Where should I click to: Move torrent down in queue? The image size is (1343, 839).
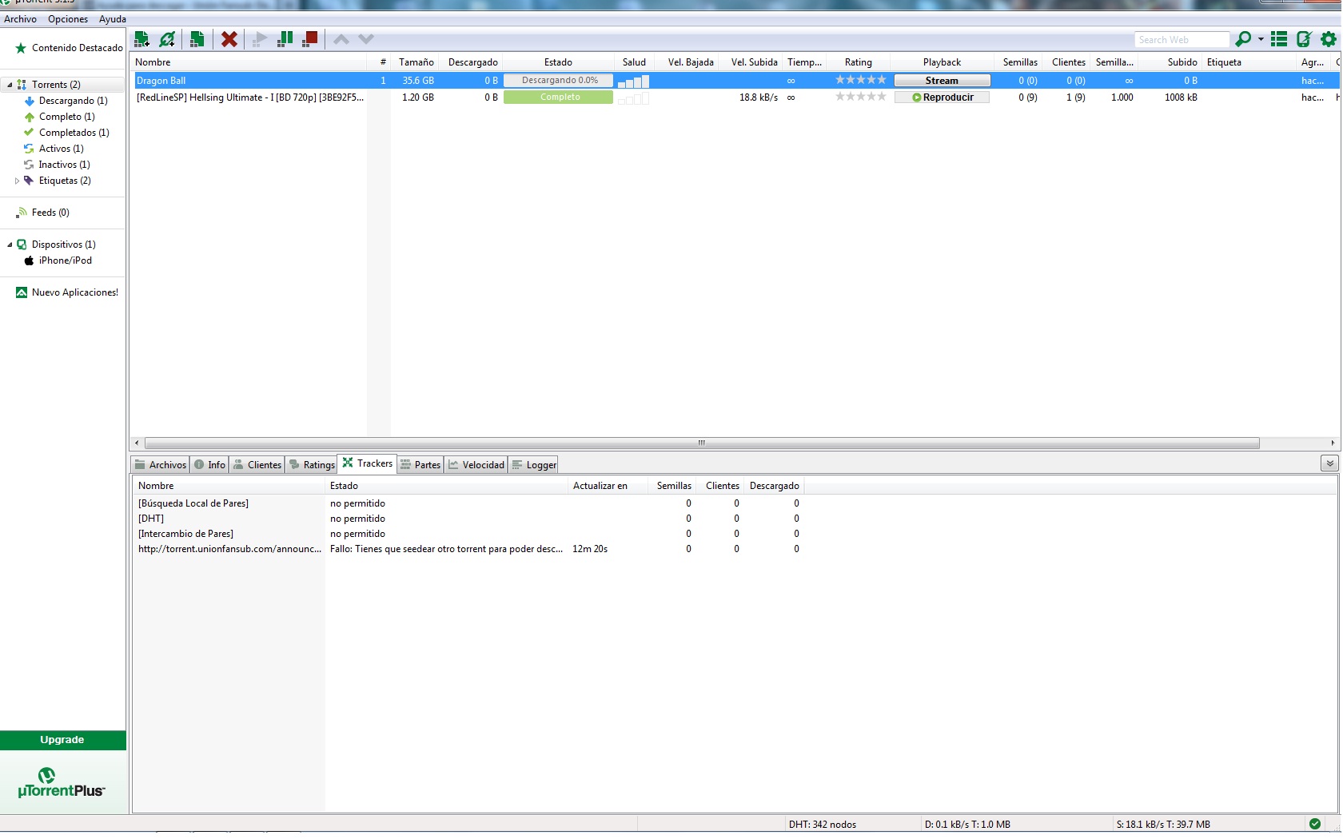(x=366, y=39)
